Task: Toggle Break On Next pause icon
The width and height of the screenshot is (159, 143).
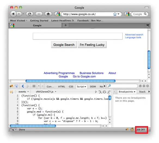Action: point(11,92)
